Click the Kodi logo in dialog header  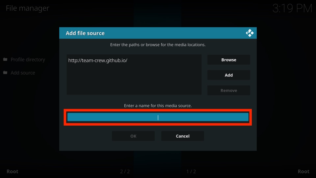tap(250, 33)
